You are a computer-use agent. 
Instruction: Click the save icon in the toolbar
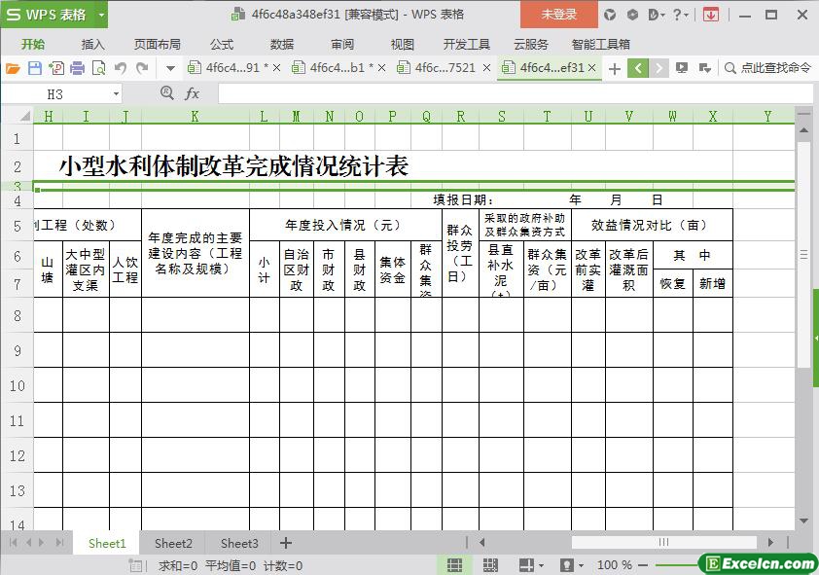tap(34, 68)
